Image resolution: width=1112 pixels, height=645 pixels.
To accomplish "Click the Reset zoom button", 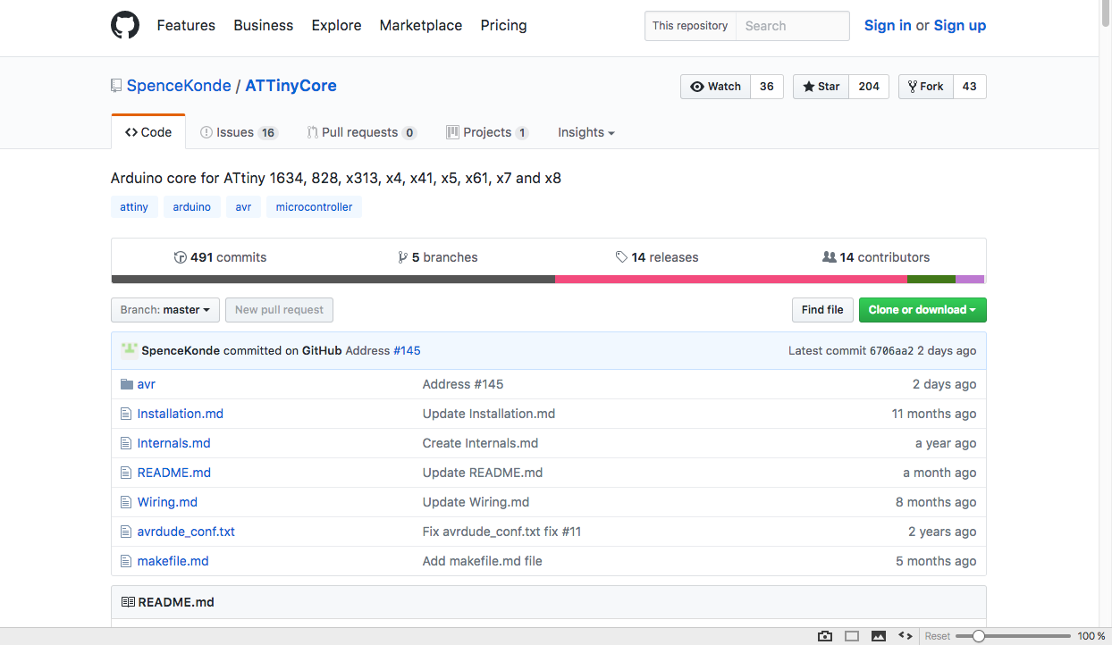I will pyautogui.click(x=938, y=636).
